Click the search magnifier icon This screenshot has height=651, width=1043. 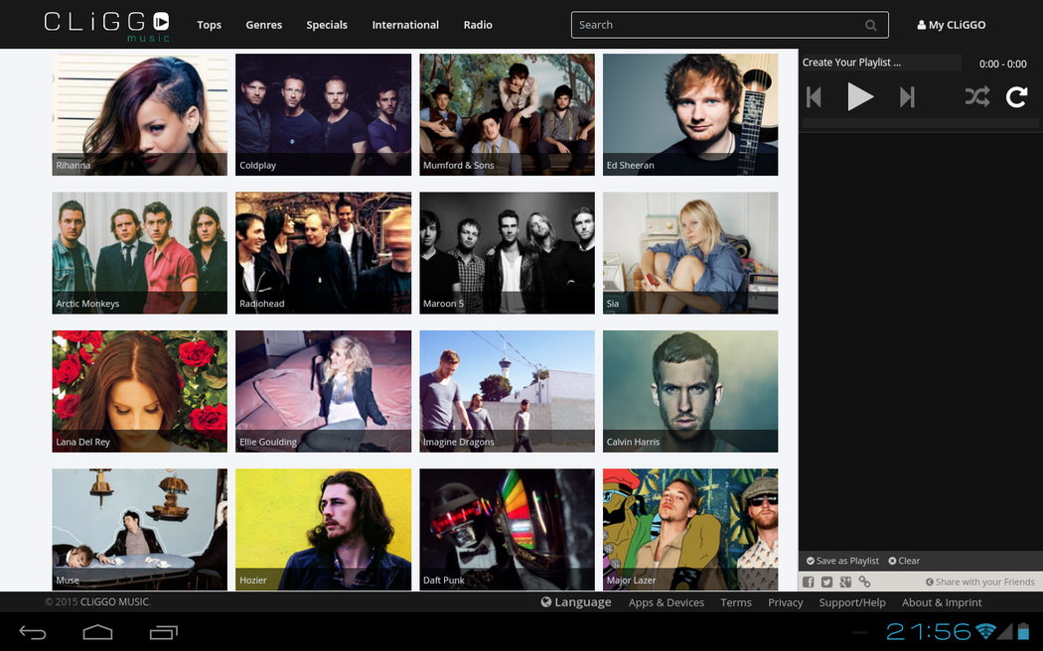click(x=871, y=26)
